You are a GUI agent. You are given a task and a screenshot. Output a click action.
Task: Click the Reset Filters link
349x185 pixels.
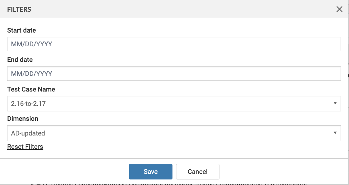pyautogui.click(x=25, y=147)
